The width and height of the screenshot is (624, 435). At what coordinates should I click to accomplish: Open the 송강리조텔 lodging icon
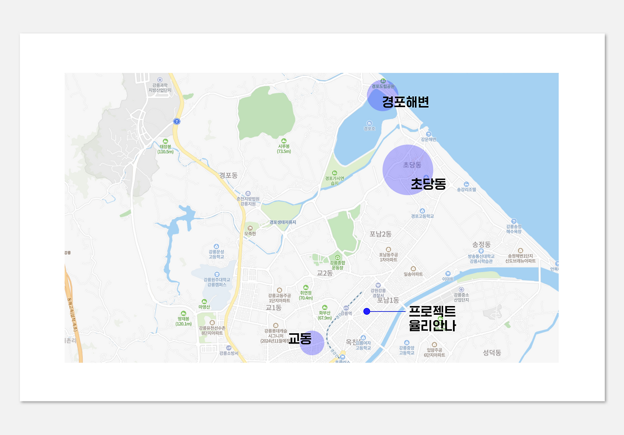(x=467, y=184)
